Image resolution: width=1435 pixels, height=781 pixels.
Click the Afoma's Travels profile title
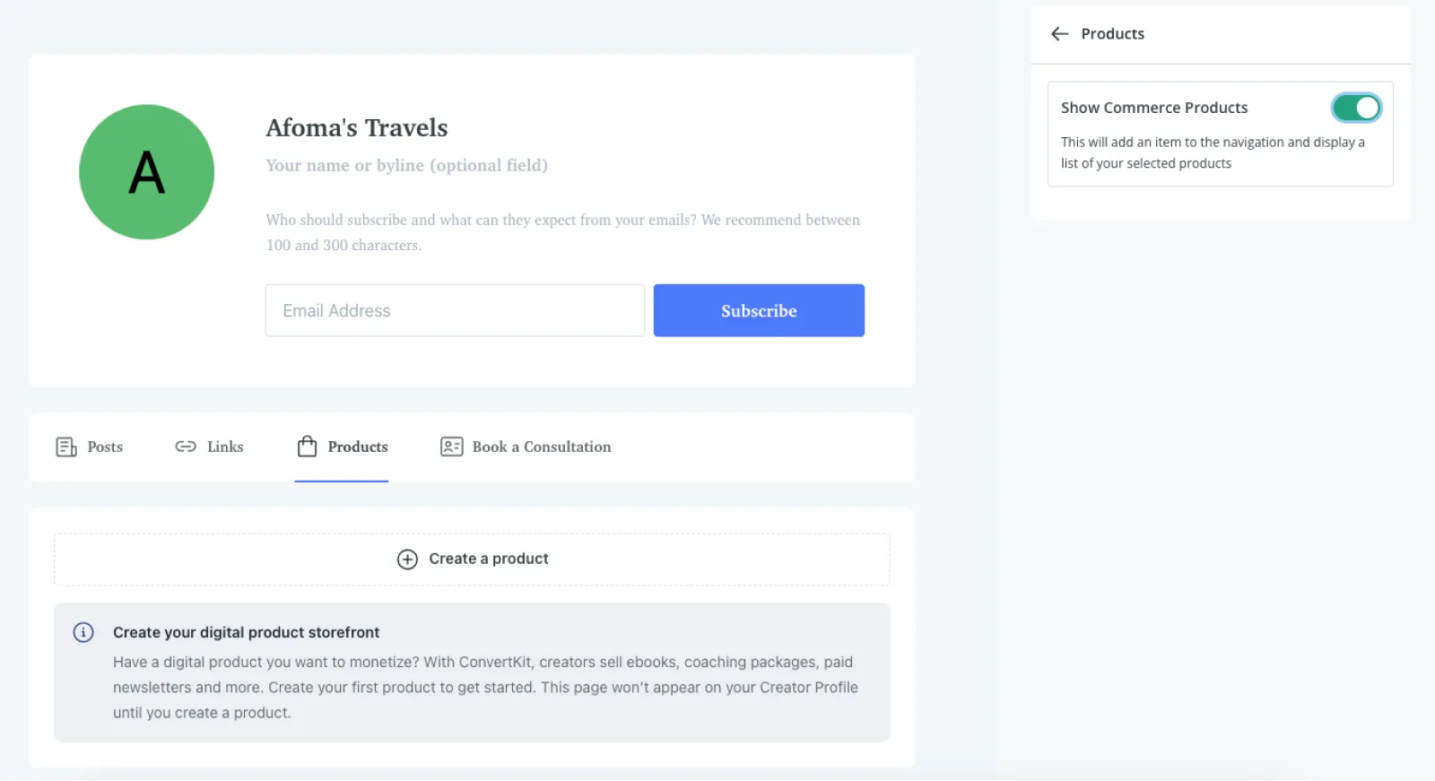coord(357,128)
